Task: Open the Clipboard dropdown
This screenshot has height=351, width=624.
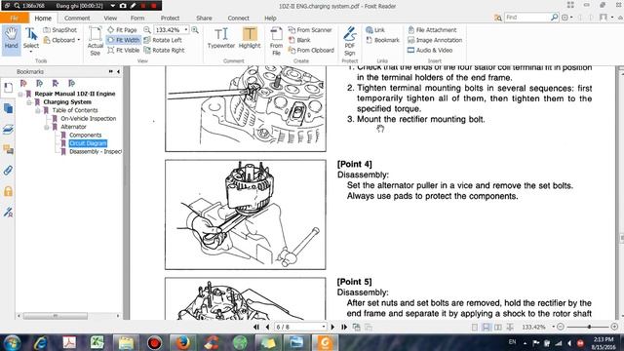Action: [61, 40]
